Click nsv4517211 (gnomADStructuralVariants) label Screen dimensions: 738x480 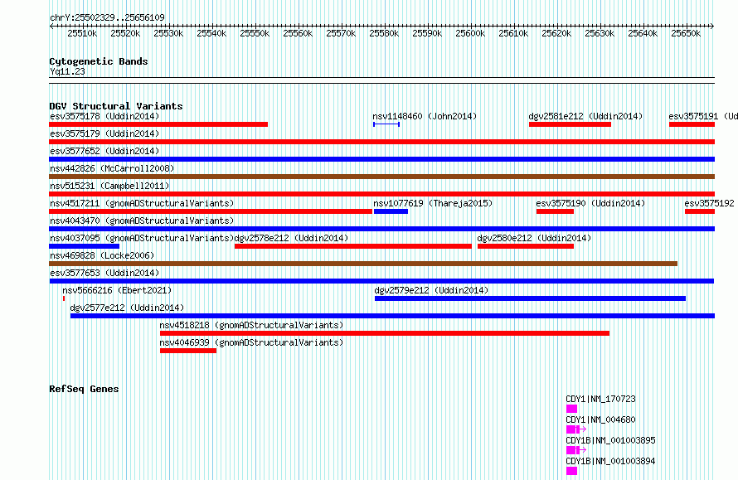click(142, 203)
